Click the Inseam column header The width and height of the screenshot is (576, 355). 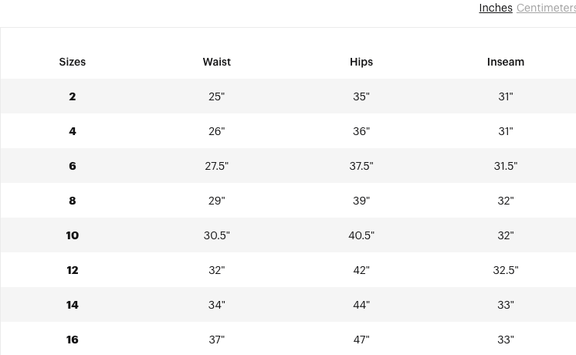point(506,62)
